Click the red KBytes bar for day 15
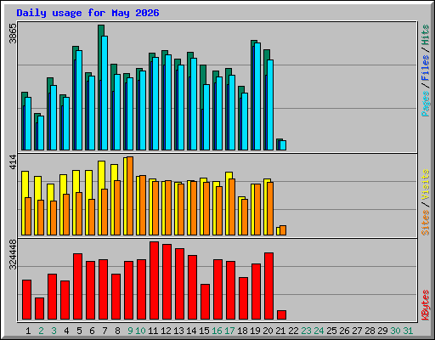This screenshot has height=340, width=435. click(x=205, y=302)
